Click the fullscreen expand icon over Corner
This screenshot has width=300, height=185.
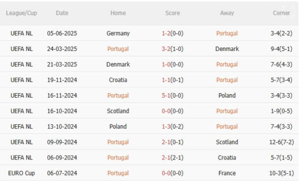288,12
